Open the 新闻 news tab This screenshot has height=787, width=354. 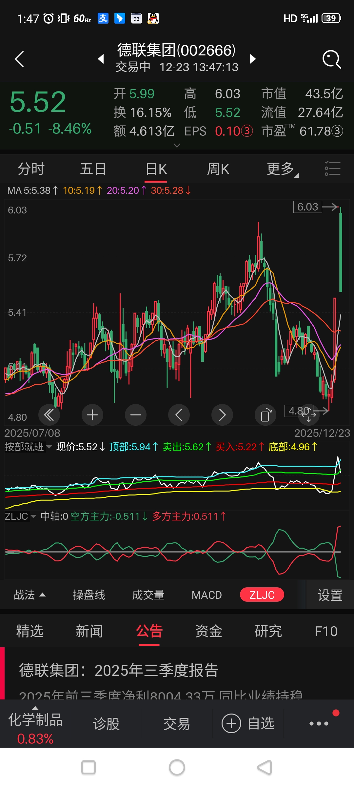pos(89,631)
